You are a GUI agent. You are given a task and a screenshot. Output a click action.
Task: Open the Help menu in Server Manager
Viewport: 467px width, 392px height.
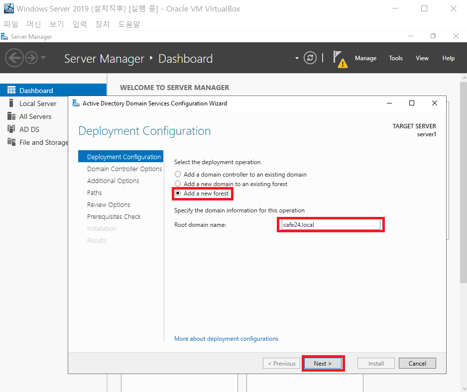coord(448,58)
